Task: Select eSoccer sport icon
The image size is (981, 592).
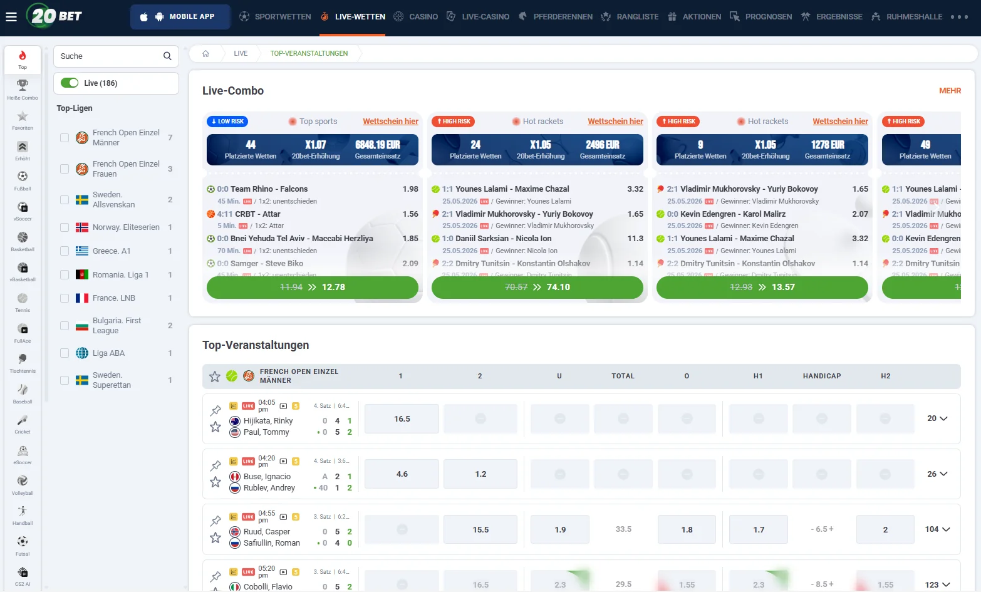Action: [23, 455]
